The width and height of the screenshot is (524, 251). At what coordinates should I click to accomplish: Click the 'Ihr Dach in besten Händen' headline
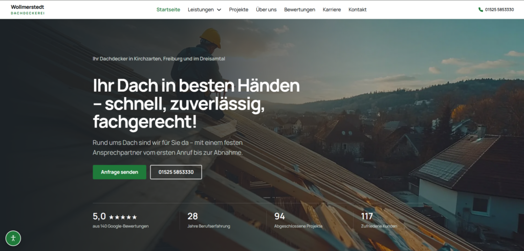(x=196, y=104)
